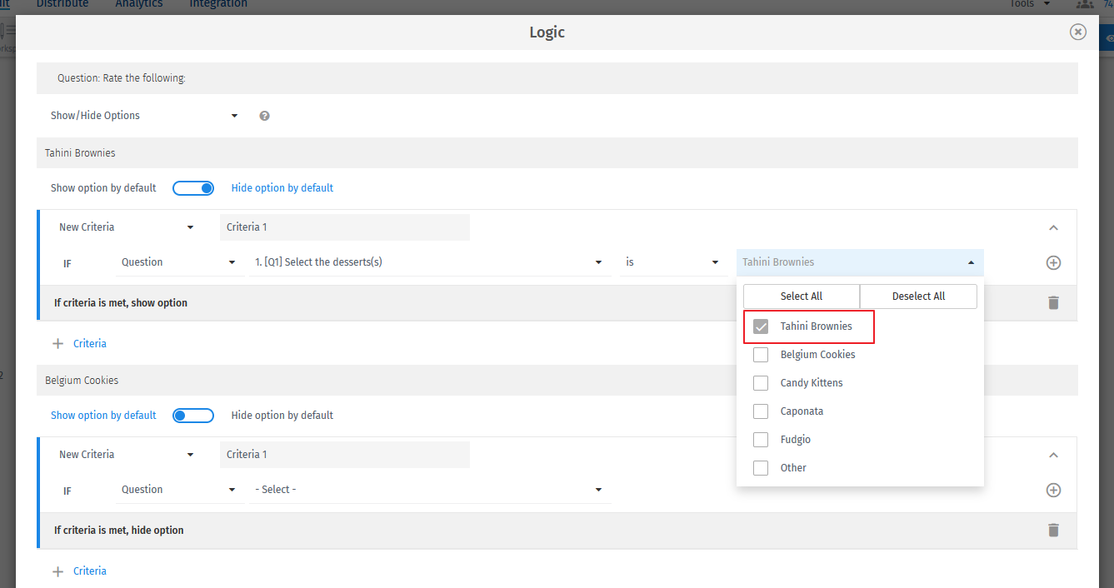Collapse the Tahini Brownies criteria panel
This screenshot has width=1114, height=588.
[x=1053, y=227]
